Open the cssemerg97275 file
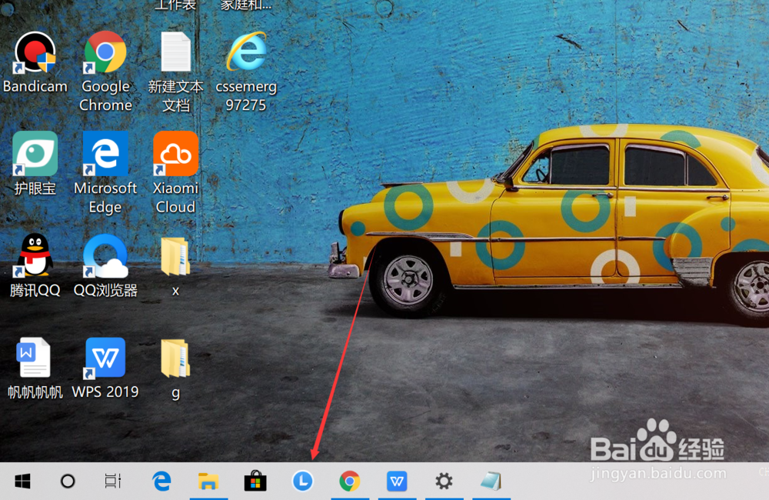Viewport: 769px width, 500px height. click(246, 54)
